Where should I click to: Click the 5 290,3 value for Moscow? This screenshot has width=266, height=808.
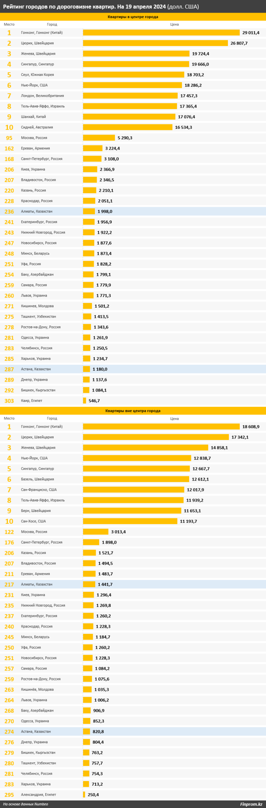pos(125,138)
